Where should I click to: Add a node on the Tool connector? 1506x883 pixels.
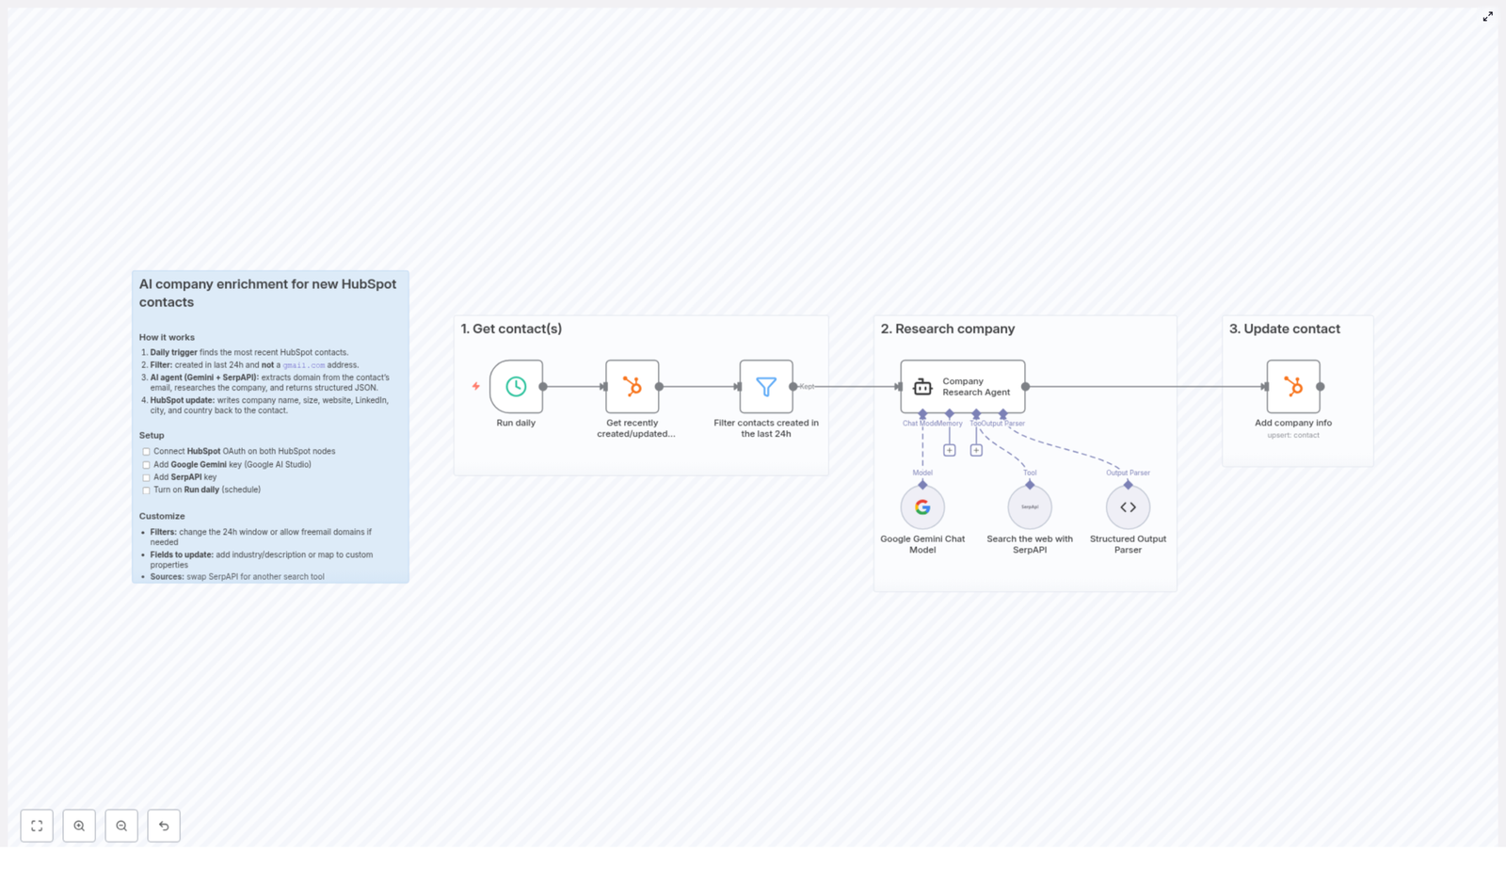[x=976, y=449]
